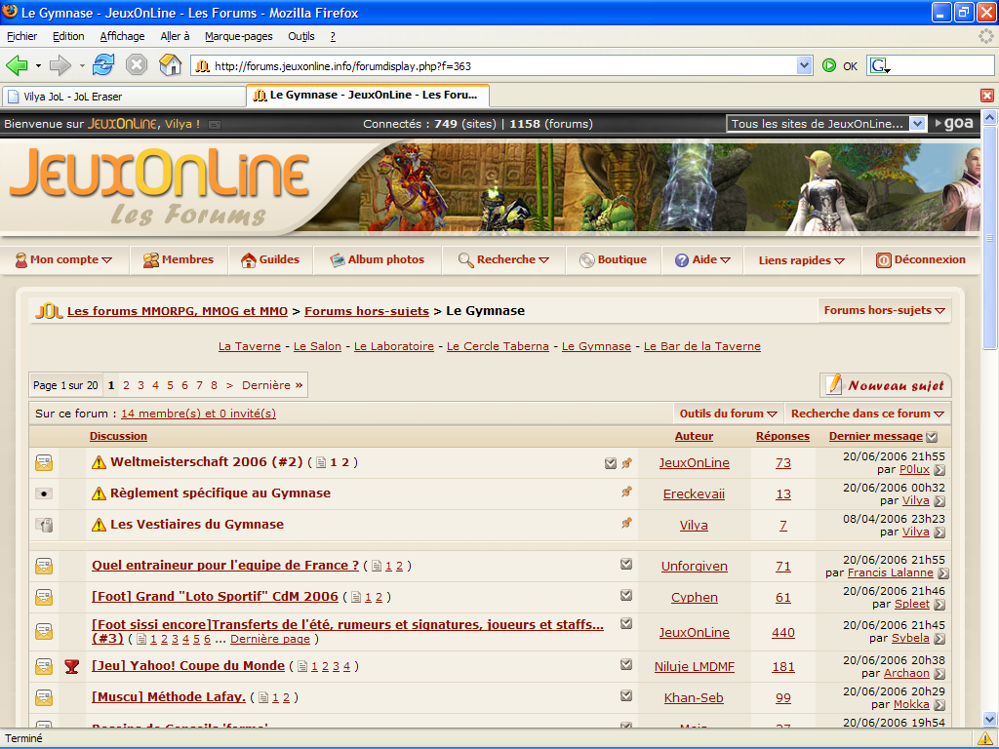Go to last post by Spleet arrow icon
The image size is (999, 749).
(x=939, y=605)
